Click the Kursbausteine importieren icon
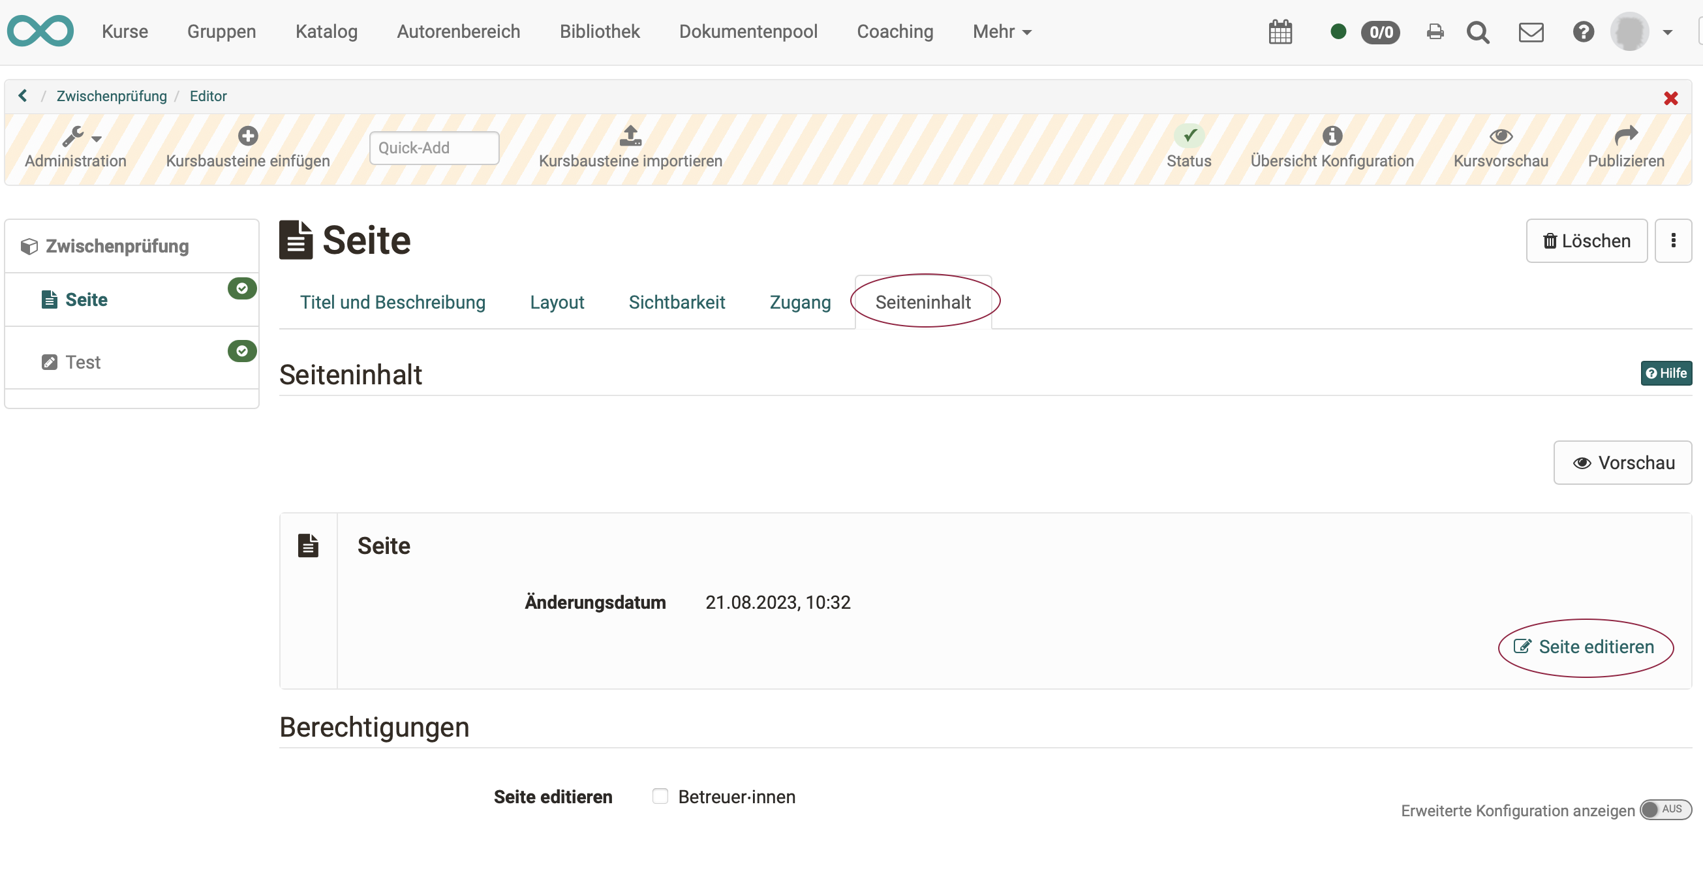Screen dimensions: 1703x890 pyautogui.click(x=630, y=136)
